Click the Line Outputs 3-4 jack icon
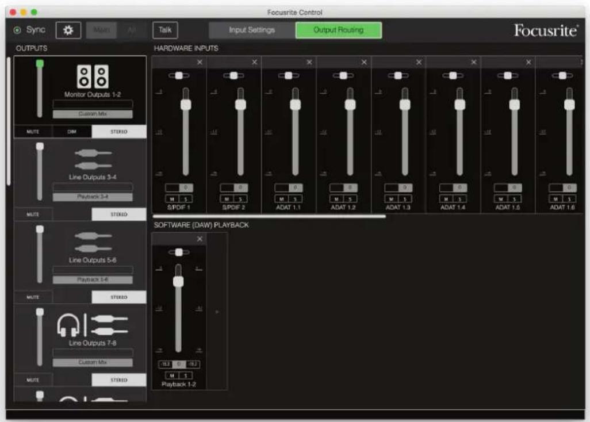 (93, 159)
